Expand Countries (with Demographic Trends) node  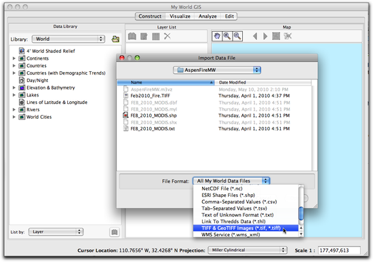tap(14, 73)
